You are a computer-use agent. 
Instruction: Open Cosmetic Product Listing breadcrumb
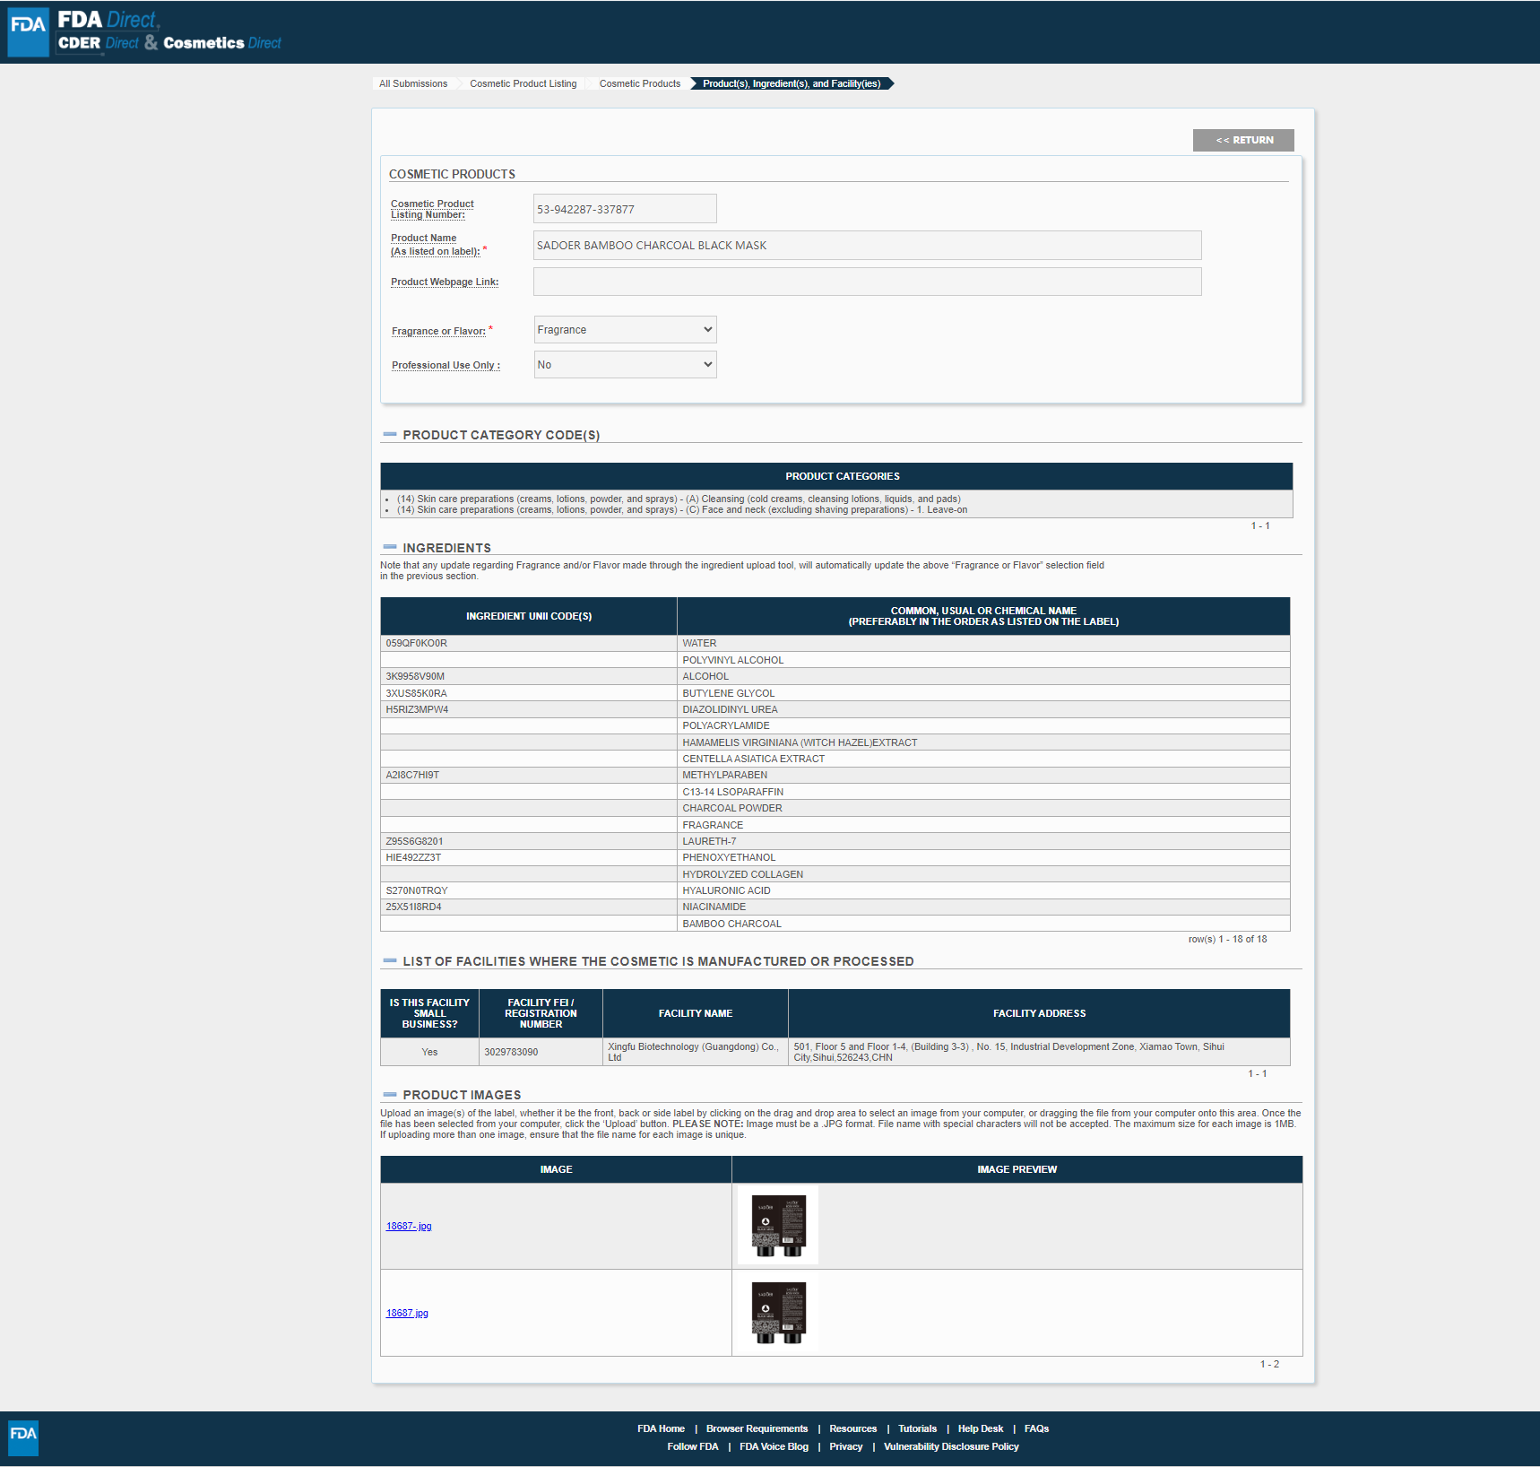click(523, 84)
